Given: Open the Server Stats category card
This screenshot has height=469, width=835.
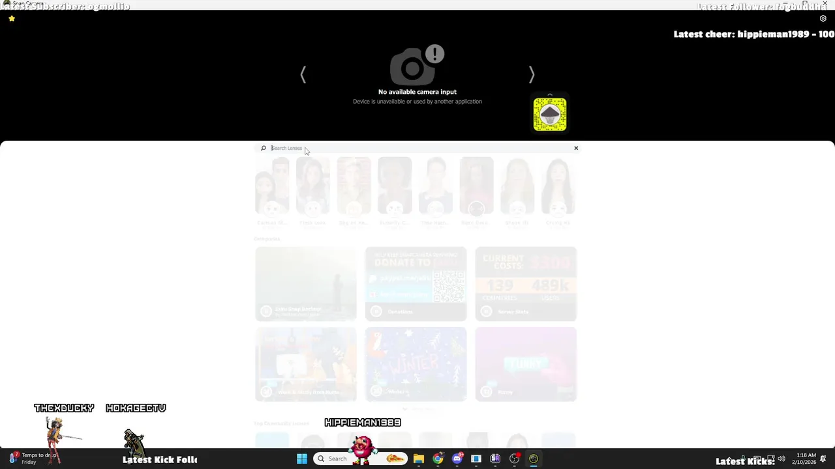Looking at the screenshot, I should 526,284.
